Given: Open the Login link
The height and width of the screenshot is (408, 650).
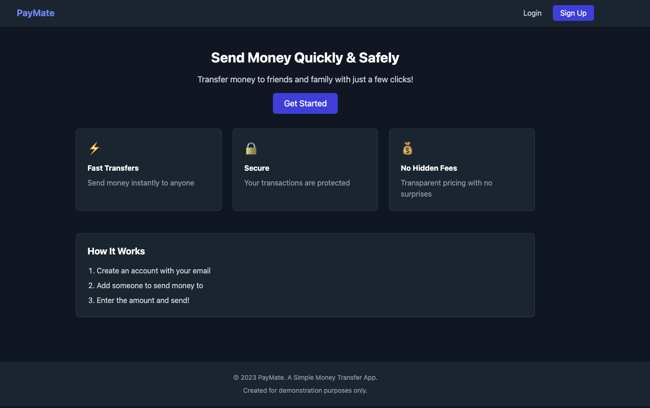Looking at the screenshot, I should point(532,13).
